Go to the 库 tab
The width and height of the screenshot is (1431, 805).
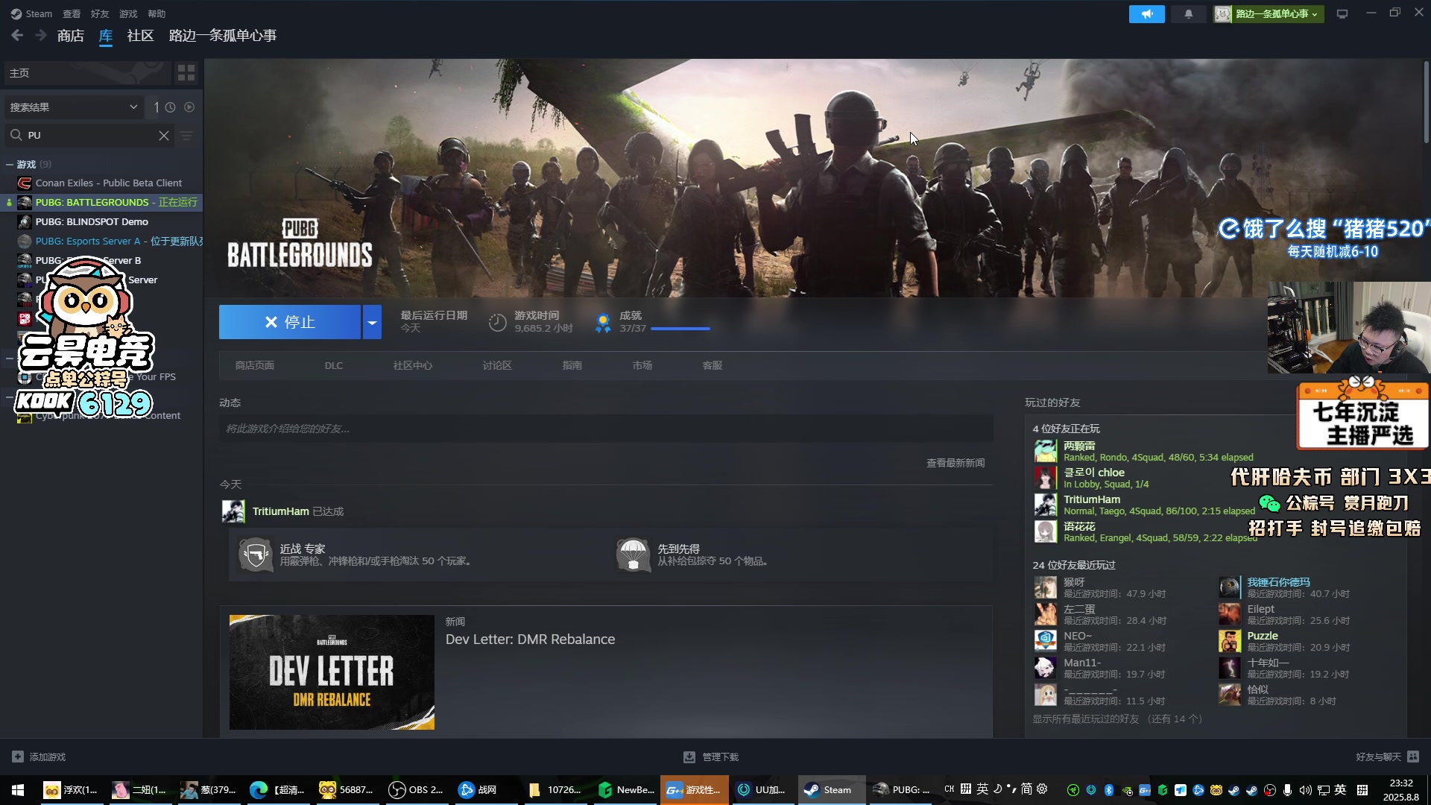click(x=106, y=35)
